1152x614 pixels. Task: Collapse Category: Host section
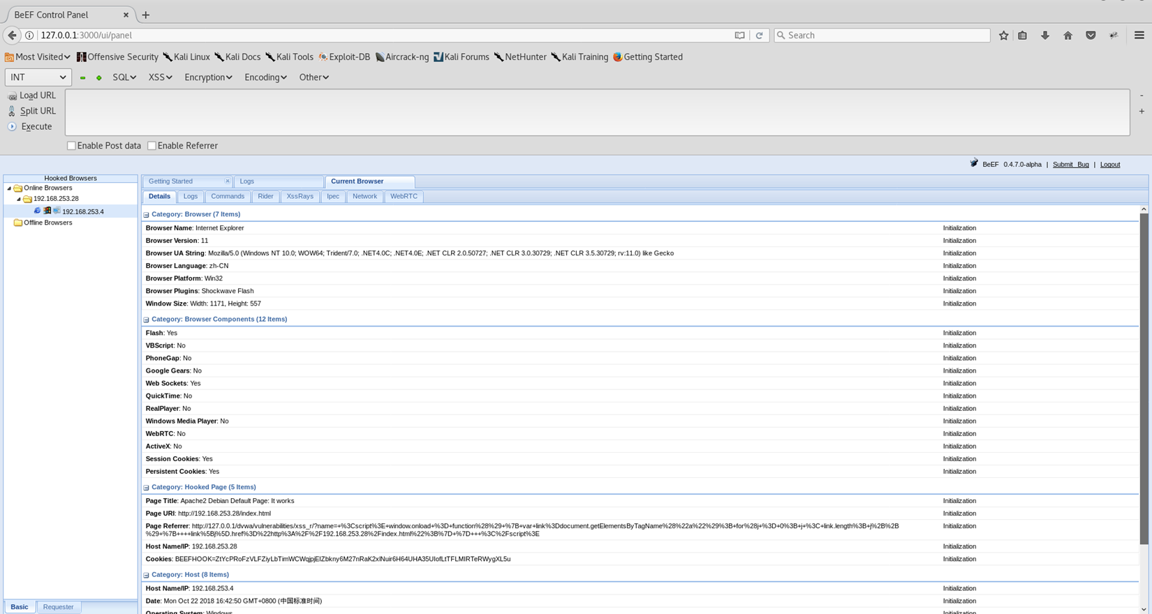pyautogui.click(x=146, y=576)
